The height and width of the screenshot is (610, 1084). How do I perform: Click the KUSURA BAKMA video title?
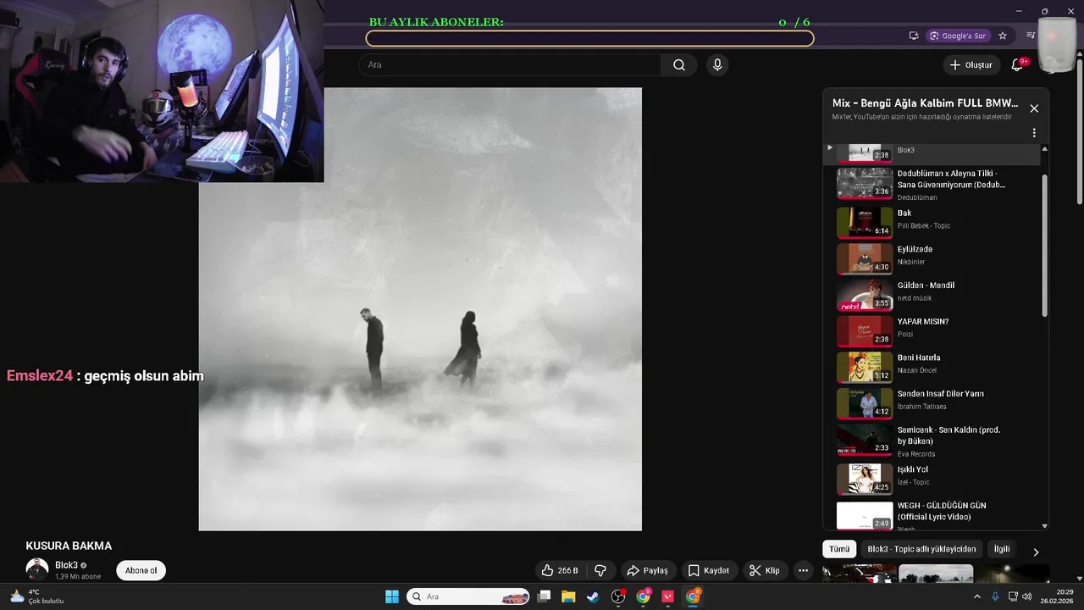[69, 546]
